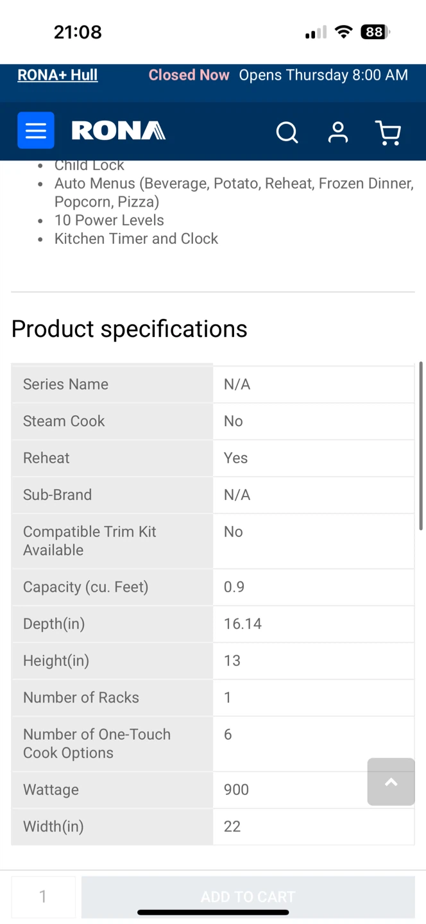Click the page scrollbar indicator
This screenshot has width=426, height=924.
point(421,446)
